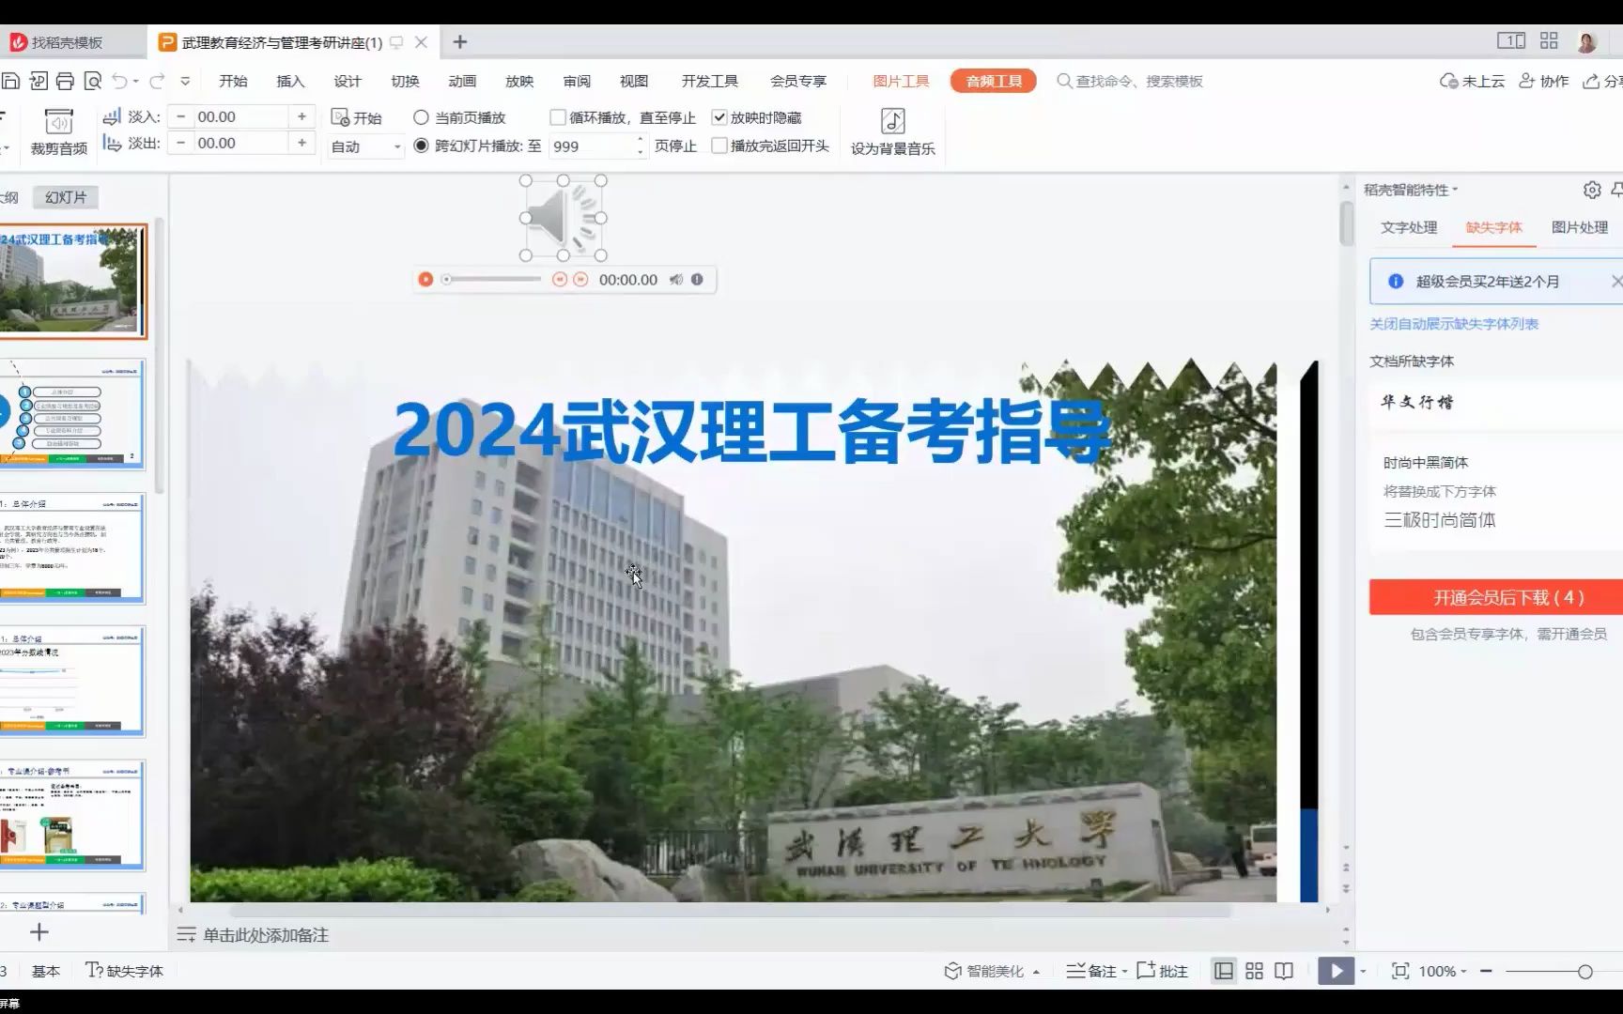This screenshot has width=1623, height=1014.
Task: Switch to the 幻灯片 thumbnails tab
Action: point(66,197)
